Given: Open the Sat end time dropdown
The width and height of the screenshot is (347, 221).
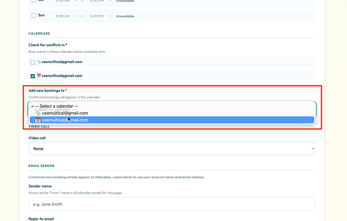Looking at the screenshot, I should 99,2.
